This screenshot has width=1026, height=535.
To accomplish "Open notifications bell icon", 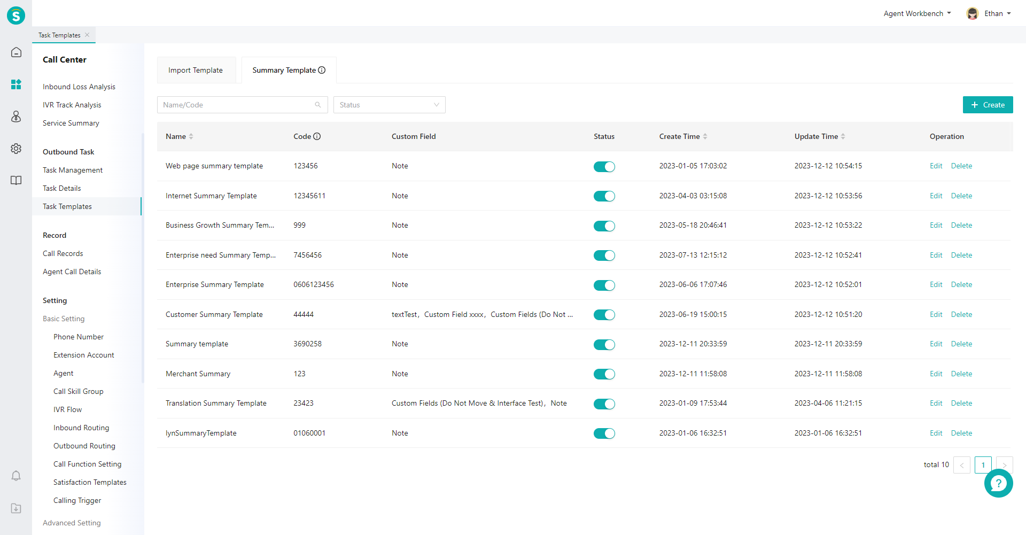I will pyautogui.click(x=16, y=476).
